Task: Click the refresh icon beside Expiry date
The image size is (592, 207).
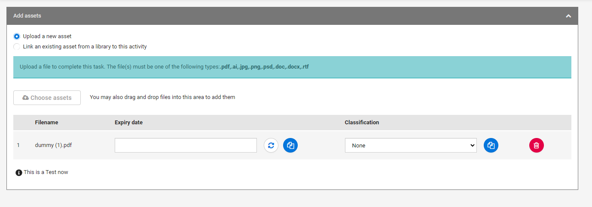Action: click(271, 145)
